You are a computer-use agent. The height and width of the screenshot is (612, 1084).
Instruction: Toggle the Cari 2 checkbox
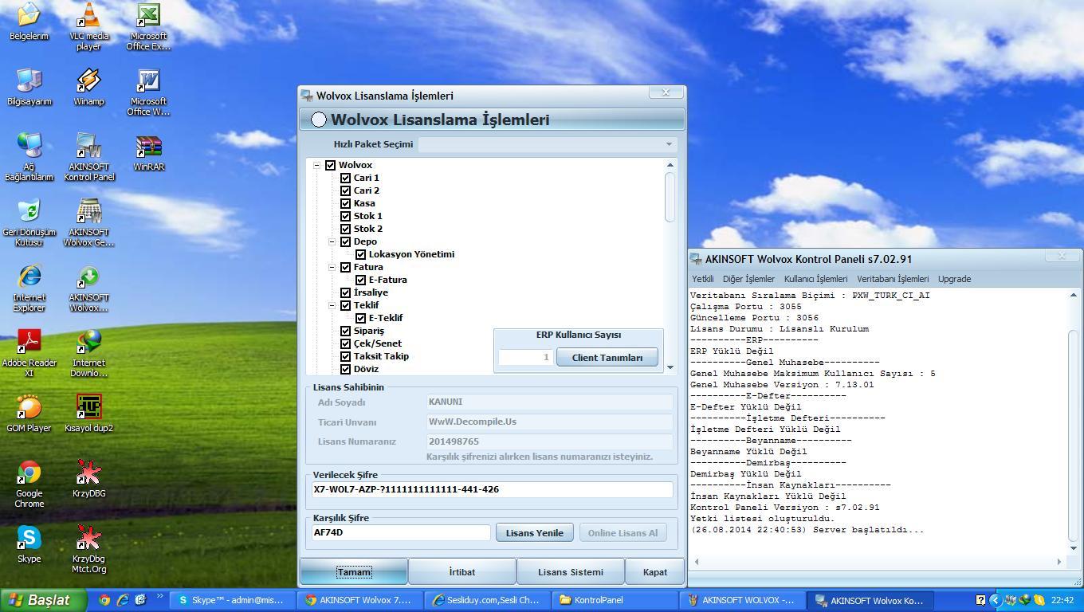[345, 190]
